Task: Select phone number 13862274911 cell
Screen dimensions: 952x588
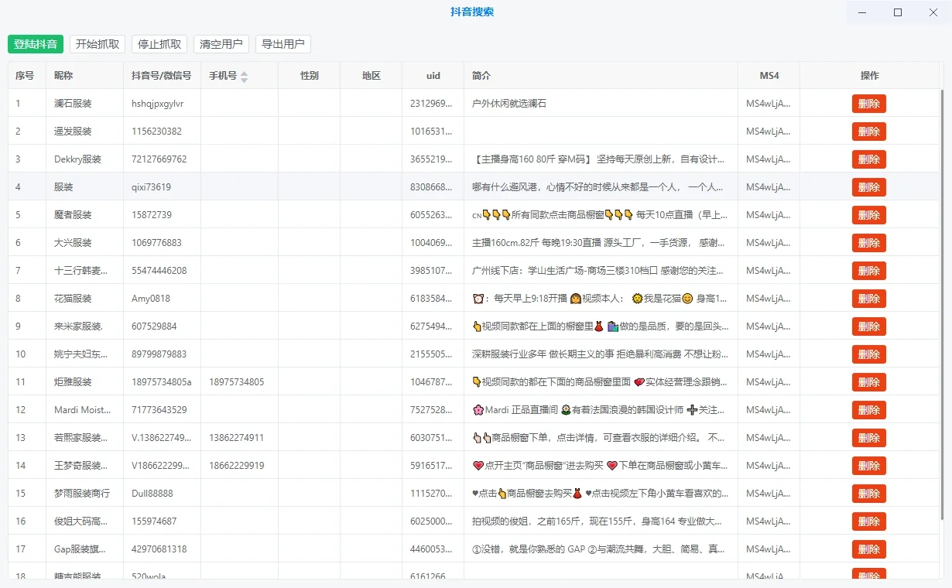Action: (239, 438)
